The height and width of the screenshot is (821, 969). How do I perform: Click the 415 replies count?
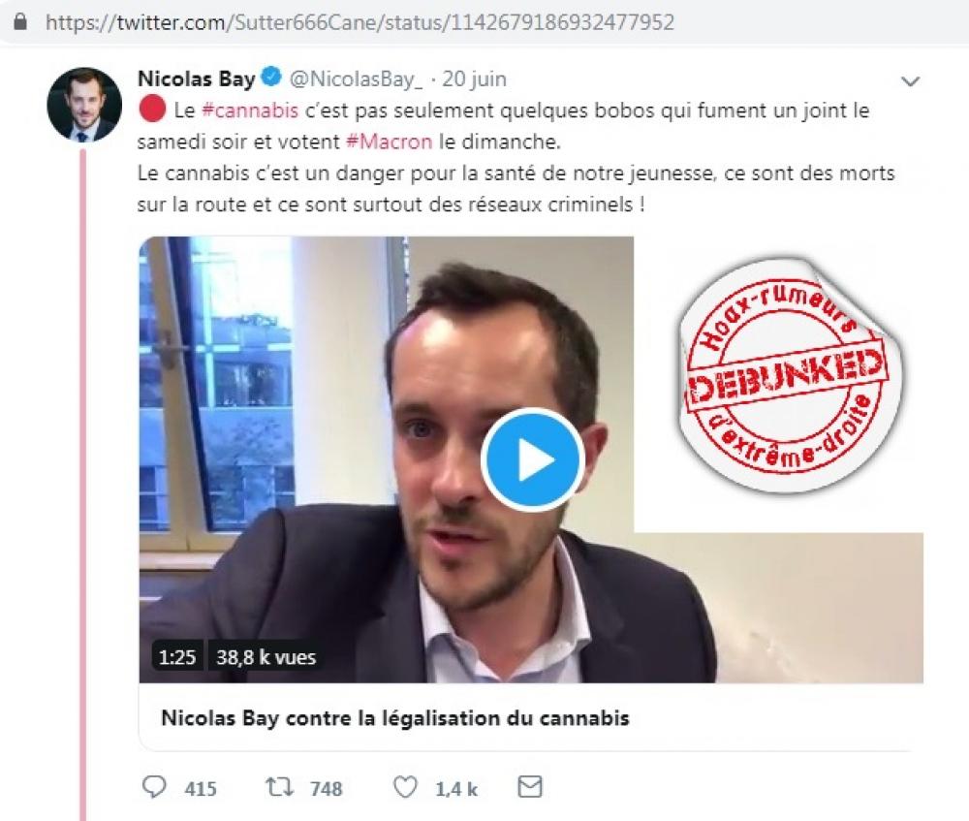201,789
